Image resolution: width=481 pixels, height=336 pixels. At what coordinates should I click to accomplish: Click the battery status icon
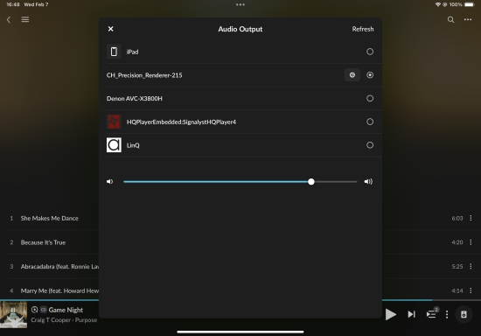pyautogui.click(x=470, y=4)
